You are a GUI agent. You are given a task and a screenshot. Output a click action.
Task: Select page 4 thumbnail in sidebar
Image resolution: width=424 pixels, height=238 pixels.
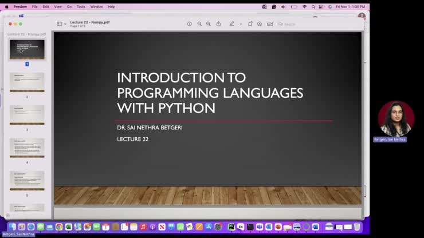click(x=27, y=148)
